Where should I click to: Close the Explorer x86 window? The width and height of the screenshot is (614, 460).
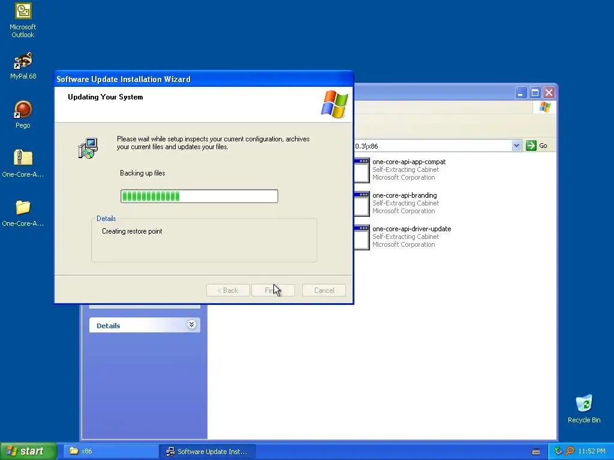pyautogui.click(x=549, y=93)
